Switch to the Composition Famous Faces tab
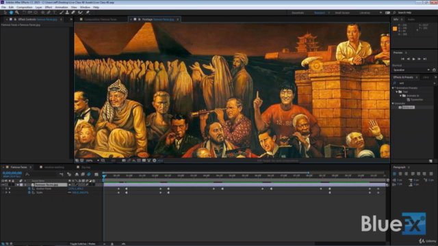The height and width of the screenshot is (246, 438). pos(101,20)
